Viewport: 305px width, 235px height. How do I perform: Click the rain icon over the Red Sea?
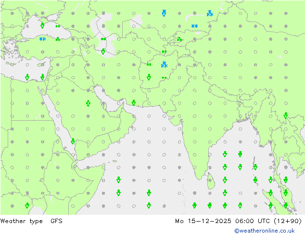pos(73,141)
